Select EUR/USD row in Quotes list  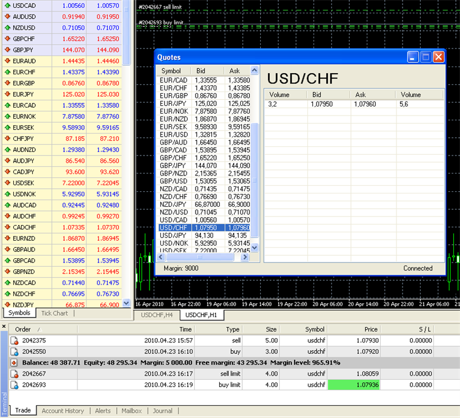coord(204,134)
